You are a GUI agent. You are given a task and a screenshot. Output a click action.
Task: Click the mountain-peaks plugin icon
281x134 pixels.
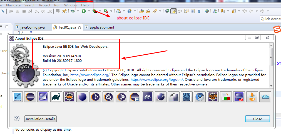click(x=148, y=97)
